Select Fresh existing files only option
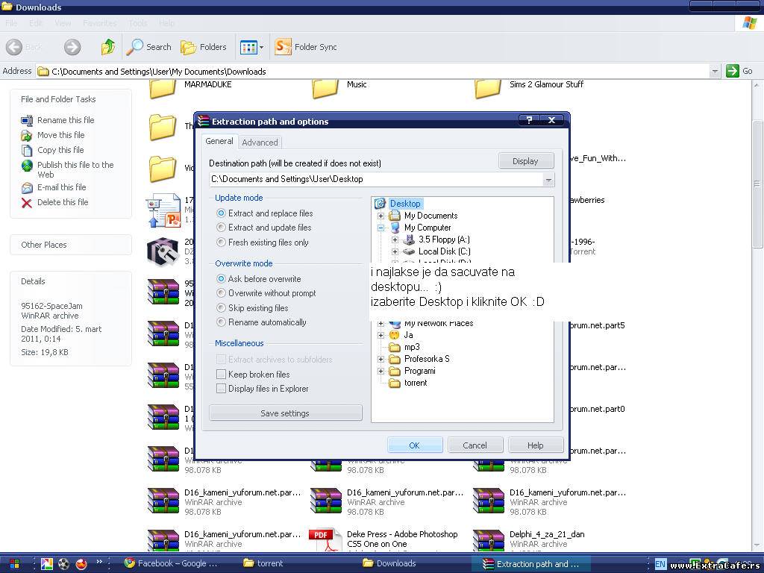 (221, 242)
